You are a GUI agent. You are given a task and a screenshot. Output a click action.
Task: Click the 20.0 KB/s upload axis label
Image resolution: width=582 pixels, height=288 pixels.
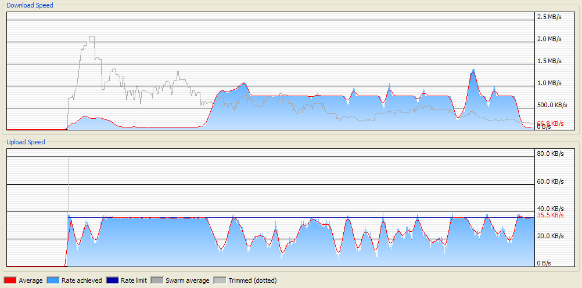click(x=549, y=236)
